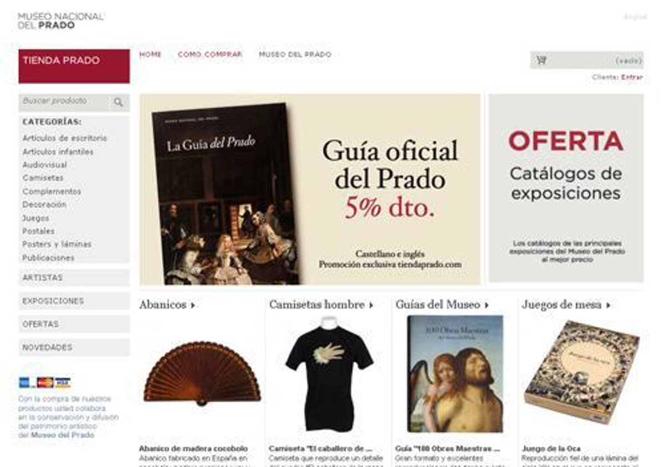The width and height of the screenshot is (665, 467).
Task: Open the shopping cart icon
Action: (541, 60)
